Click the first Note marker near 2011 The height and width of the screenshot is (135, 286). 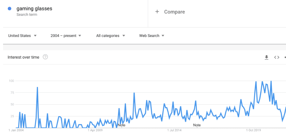(121, 125)
